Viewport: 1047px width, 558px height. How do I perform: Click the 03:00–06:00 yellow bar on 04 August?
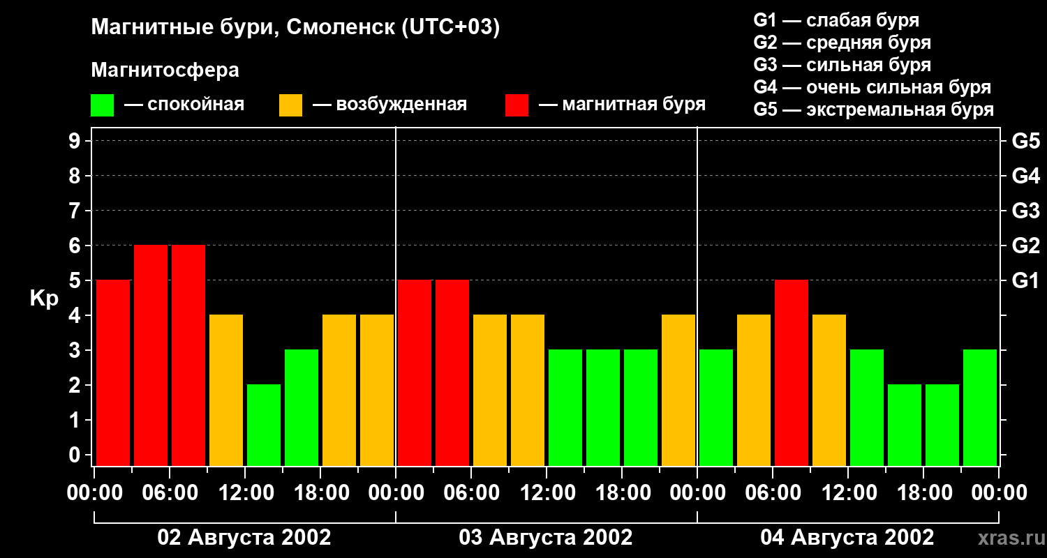click(754, 390)
